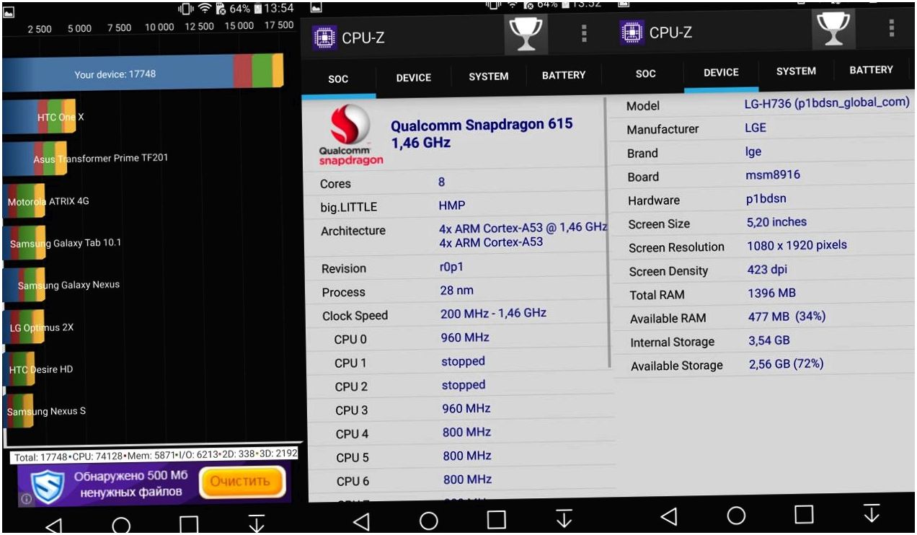
Task: Select the Samsung Galaxy Tab 10.1 bar
Action: pos(23,243)
